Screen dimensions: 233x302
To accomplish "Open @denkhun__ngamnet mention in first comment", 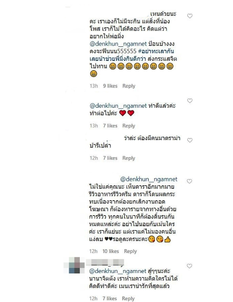I will (118, 44).
